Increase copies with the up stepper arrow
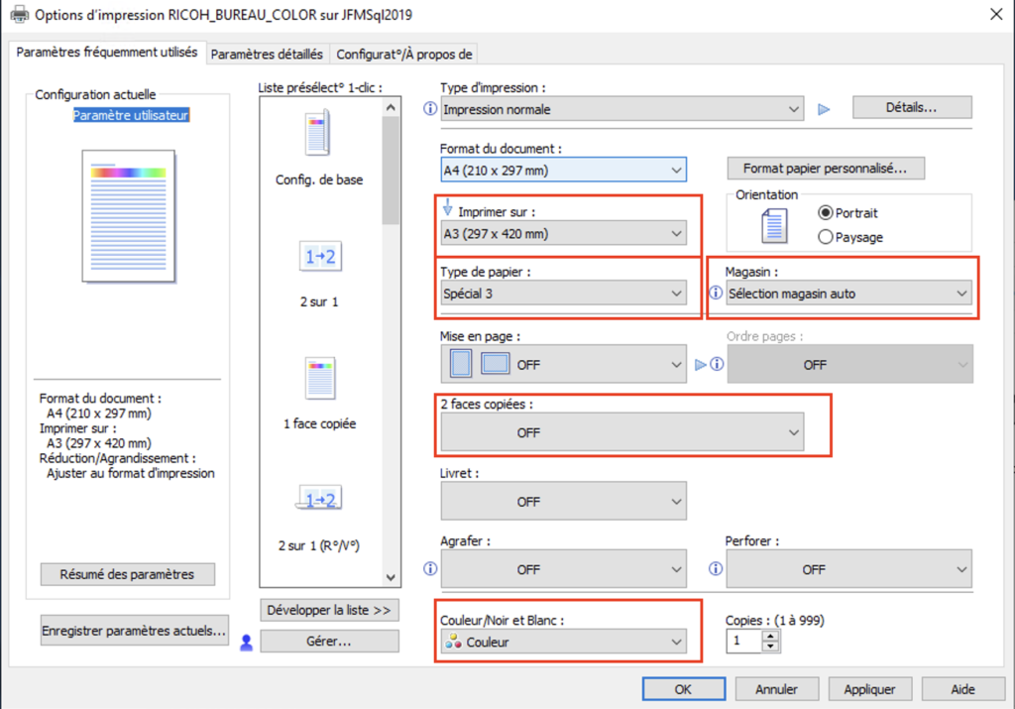The image size is (1015, 709). [x=770, y=636]
